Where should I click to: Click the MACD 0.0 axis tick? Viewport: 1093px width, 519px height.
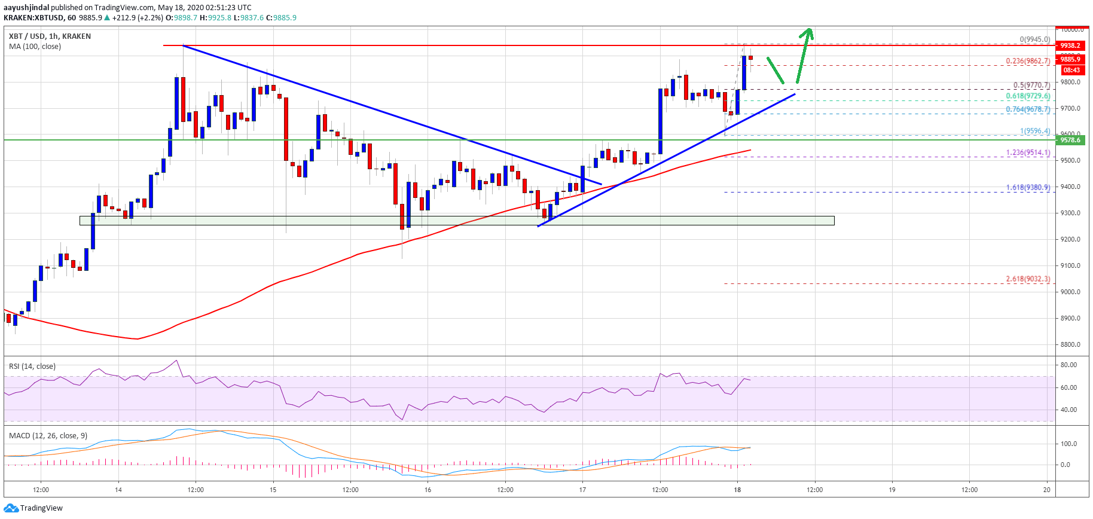[x=1065, y=465]
